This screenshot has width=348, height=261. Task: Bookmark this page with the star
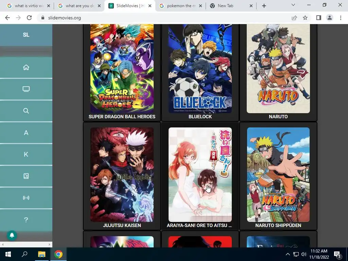(x=305, y=18)
